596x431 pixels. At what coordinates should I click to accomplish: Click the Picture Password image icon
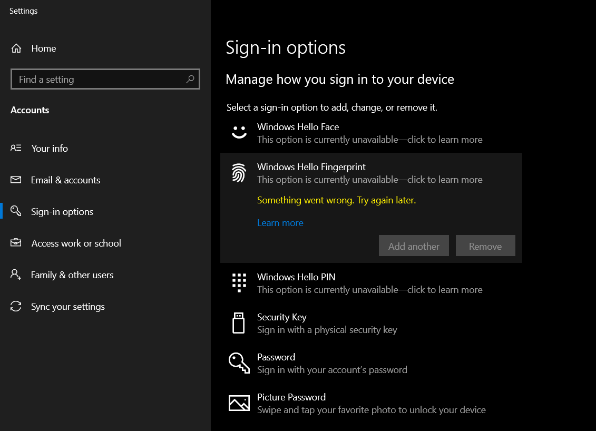(x=239, y=403)
